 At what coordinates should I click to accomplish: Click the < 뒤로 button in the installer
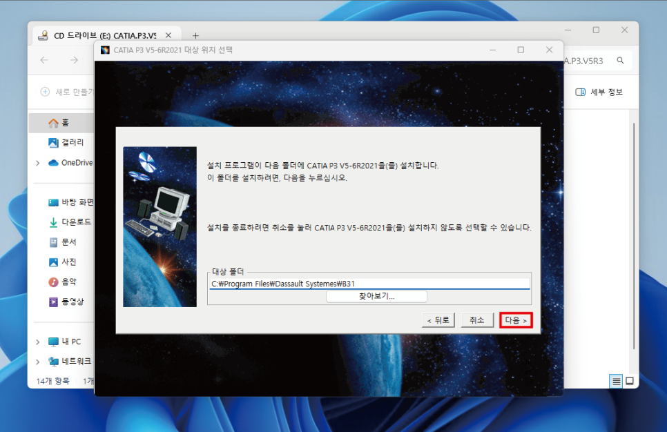coord(438,320)
